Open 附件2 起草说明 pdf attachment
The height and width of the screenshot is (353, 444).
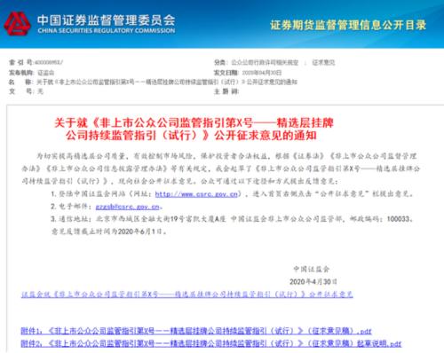(210, 343)
